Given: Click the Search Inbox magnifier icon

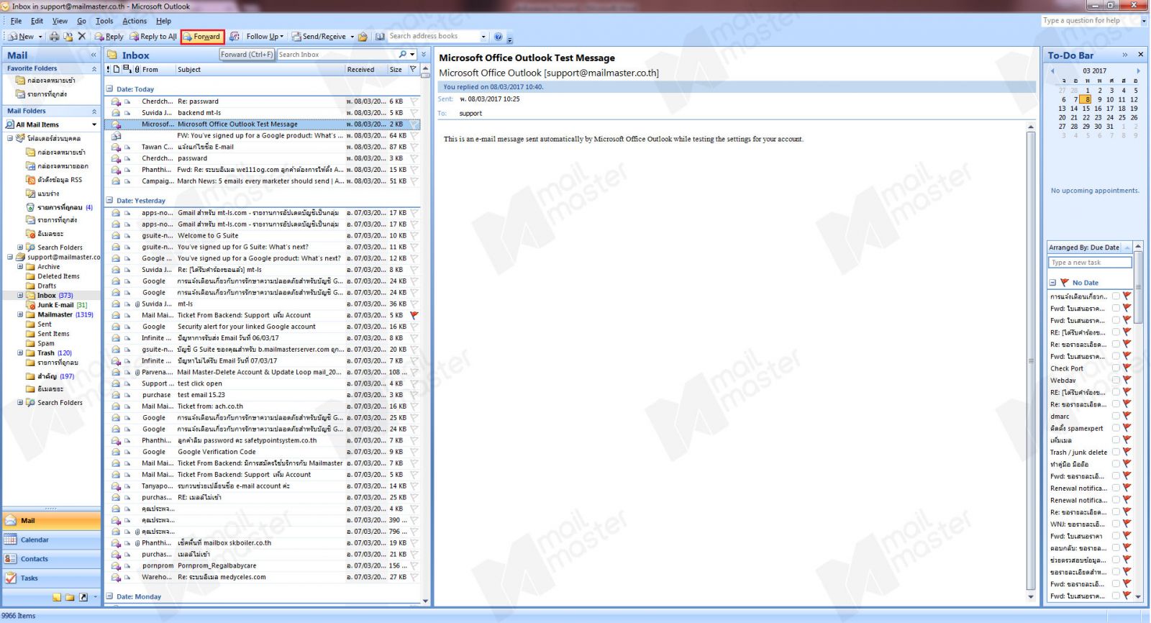Looking at the screenshot, I should pyautogui.click(x=403, y=55).
